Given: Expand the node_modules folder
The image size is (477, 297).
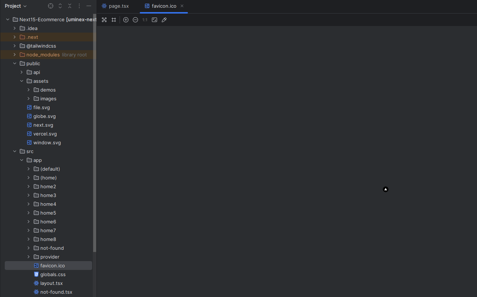Looking at the screenshot, I should (15, 55).
